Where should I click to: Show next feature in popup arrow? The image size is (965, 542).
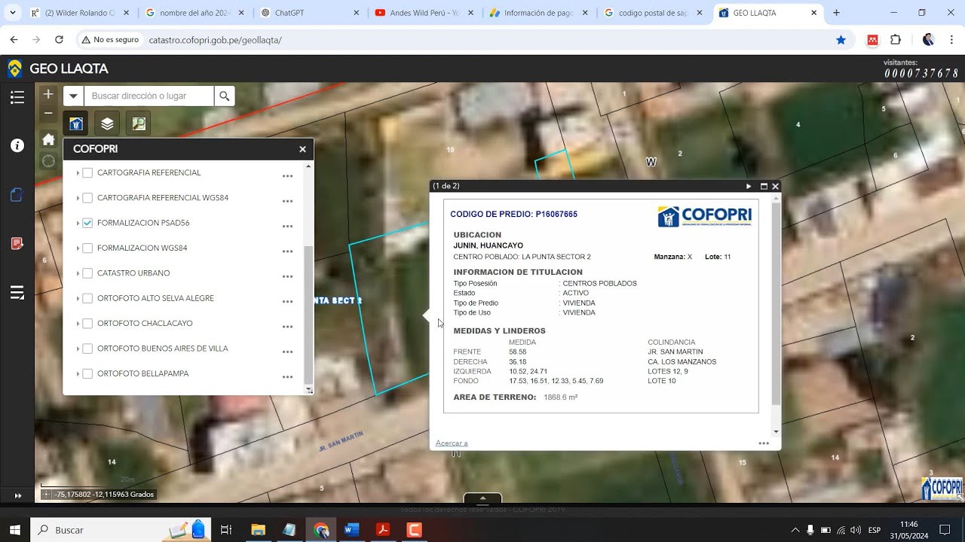click(x=749, y=186)
